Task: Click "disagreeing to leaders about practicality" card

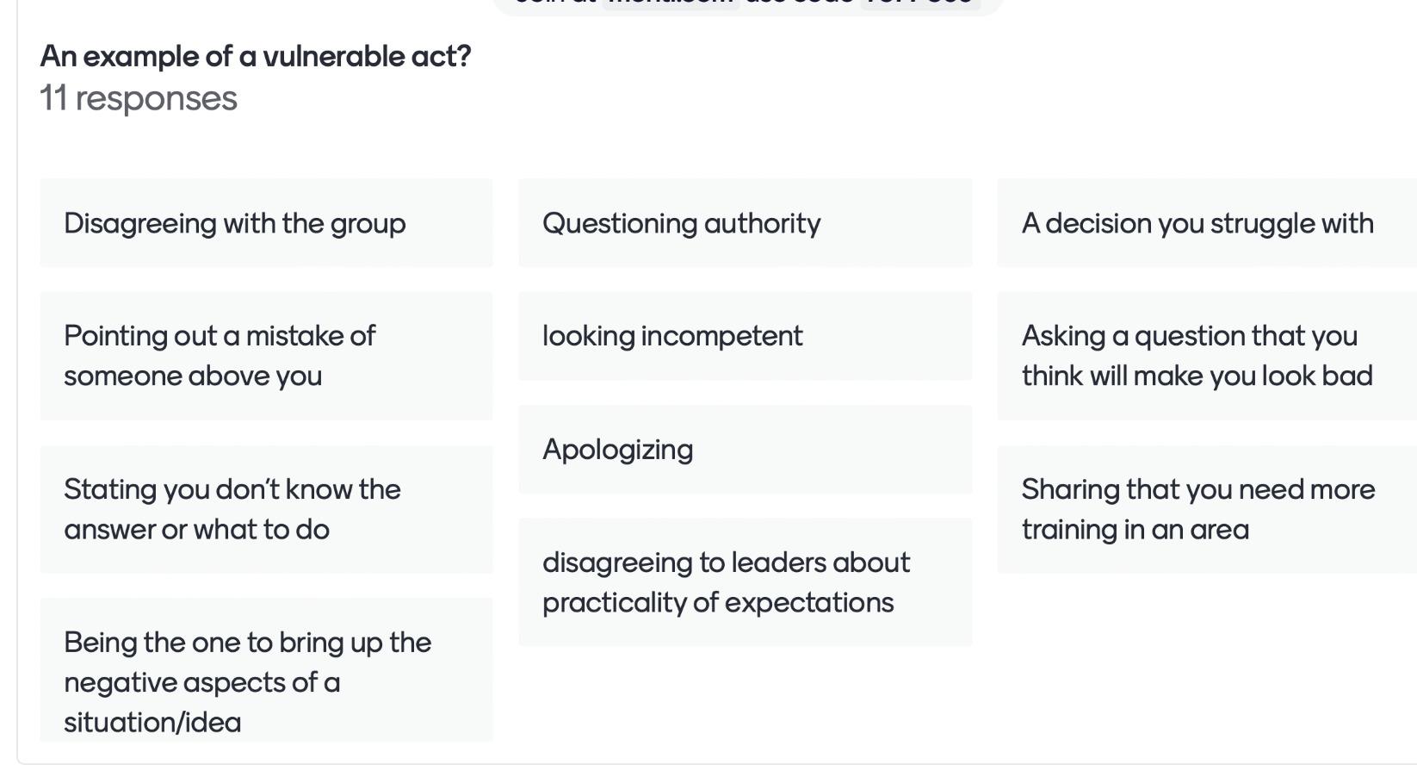Action: click(745, 582)
